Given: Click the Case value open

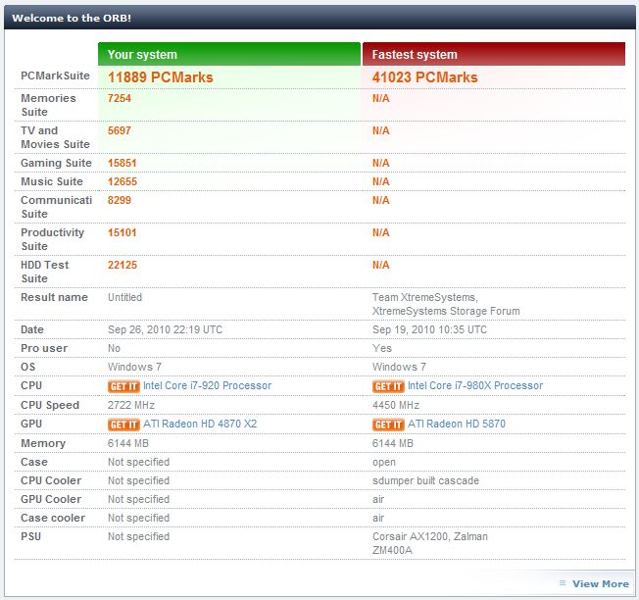Looking at the screenshot, I should tap(384, 463).
